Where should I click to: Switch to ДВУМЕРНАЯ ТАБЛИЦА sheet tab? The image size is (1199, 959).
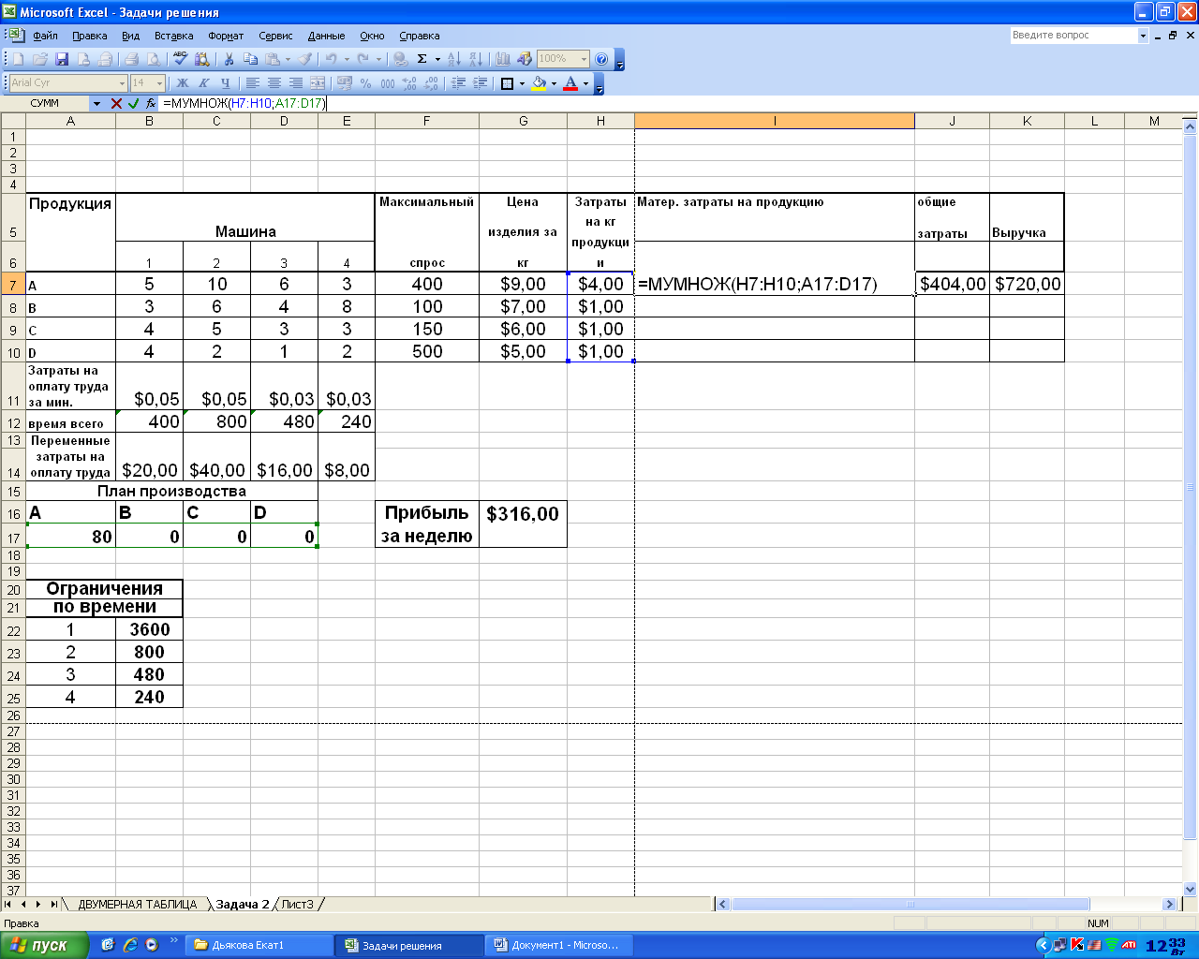pyautogui.click(x=137, y=904)
